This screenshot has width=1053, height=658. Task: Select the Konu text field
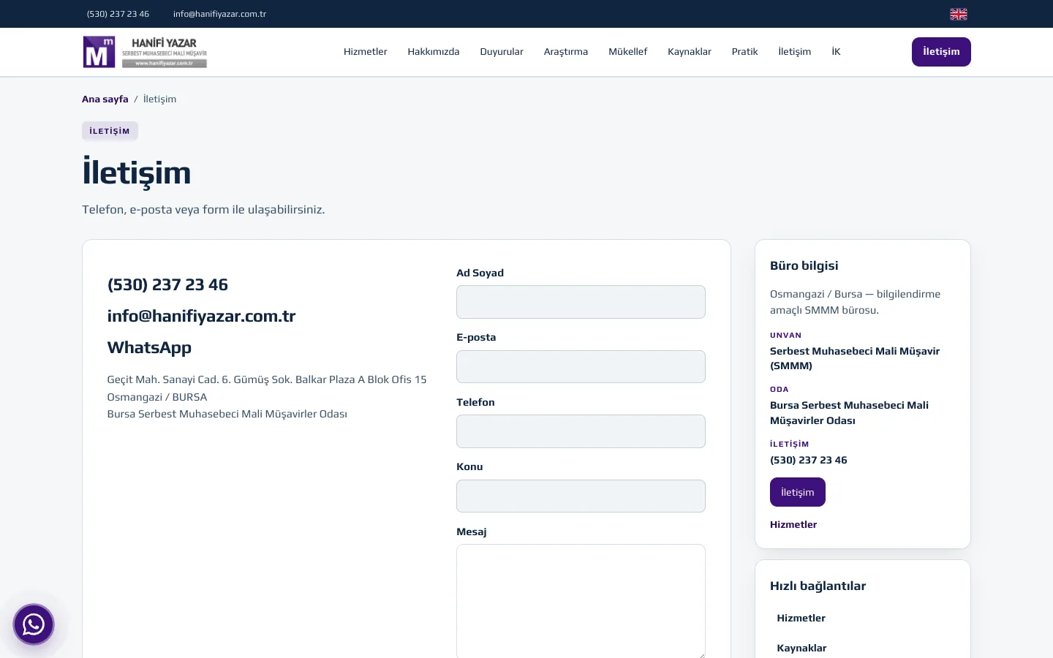pyautogui.click(x=581, y=496)
